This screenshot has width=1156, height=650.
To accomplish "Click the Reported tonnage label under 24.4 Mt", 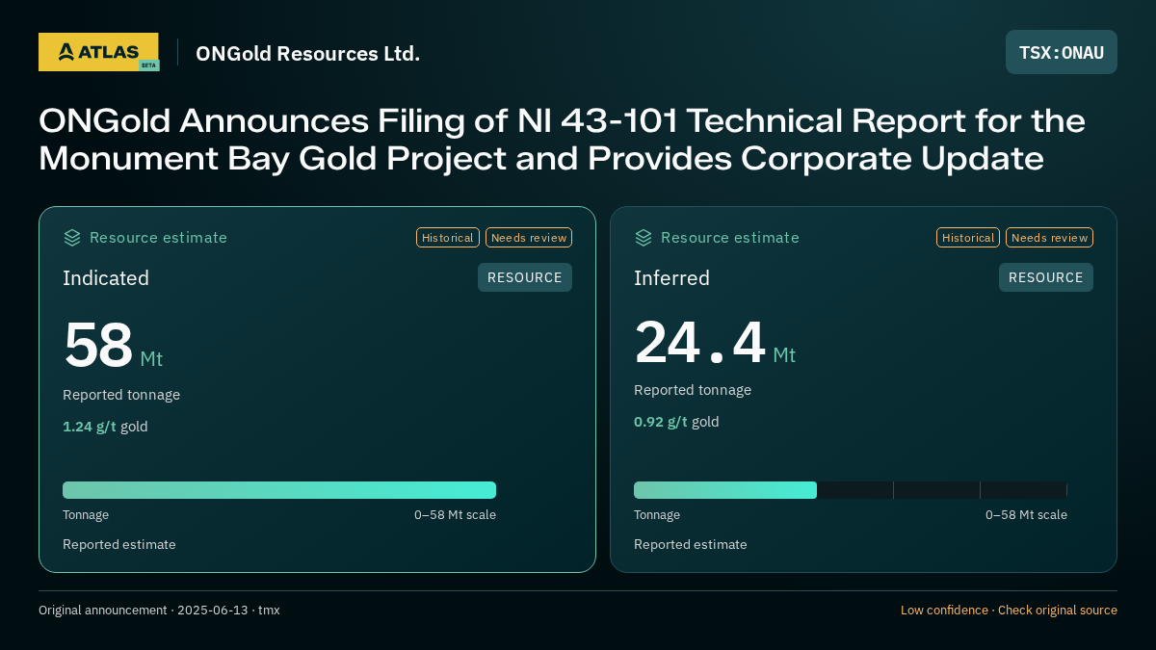I will tap(693, 390).
